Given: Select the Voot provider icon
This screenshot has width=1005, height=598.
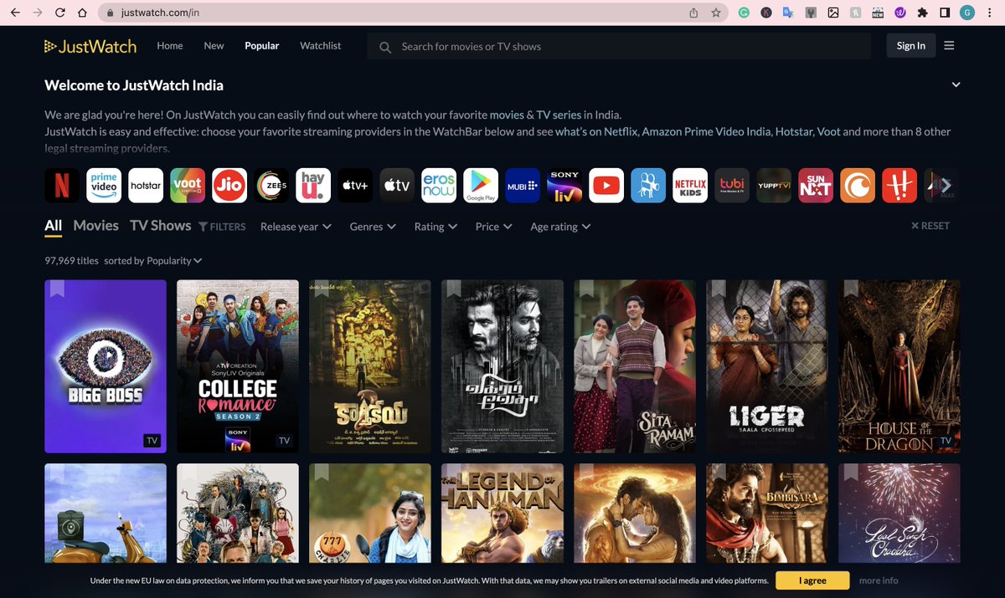Looking at the screenshot, I should pyautogui.click(x=188, y=186).
